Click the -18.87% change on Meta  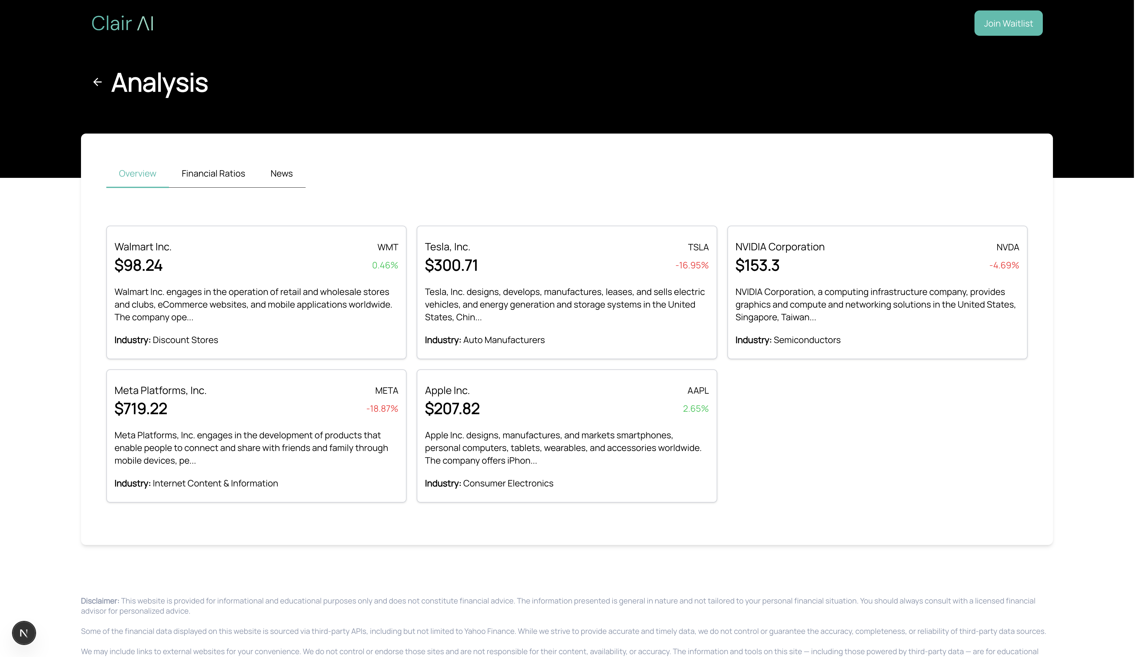point(382,409)
